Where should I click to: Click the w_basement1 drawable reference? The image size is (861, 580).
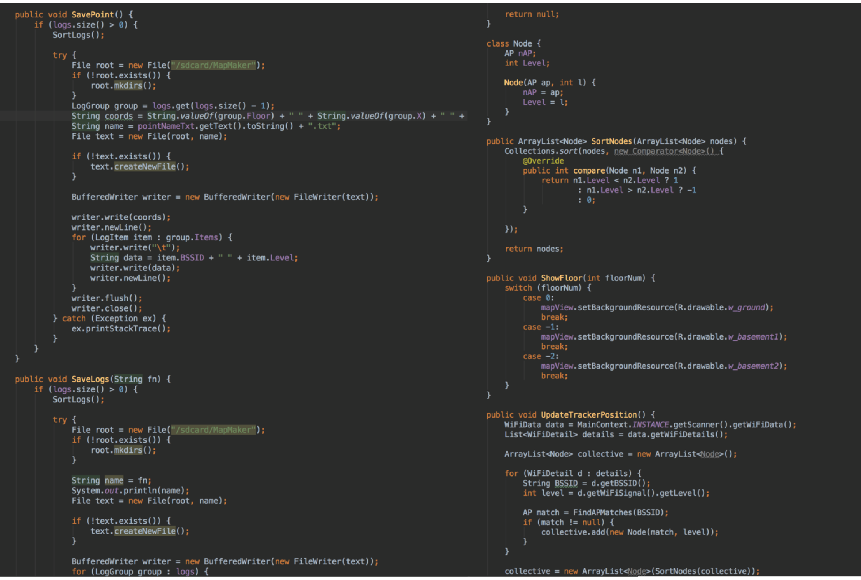(x=753, y=337)
